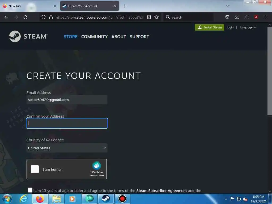Open the Windows Start menu
Screen dimensions: 272x204
click(x=7, y=199)
